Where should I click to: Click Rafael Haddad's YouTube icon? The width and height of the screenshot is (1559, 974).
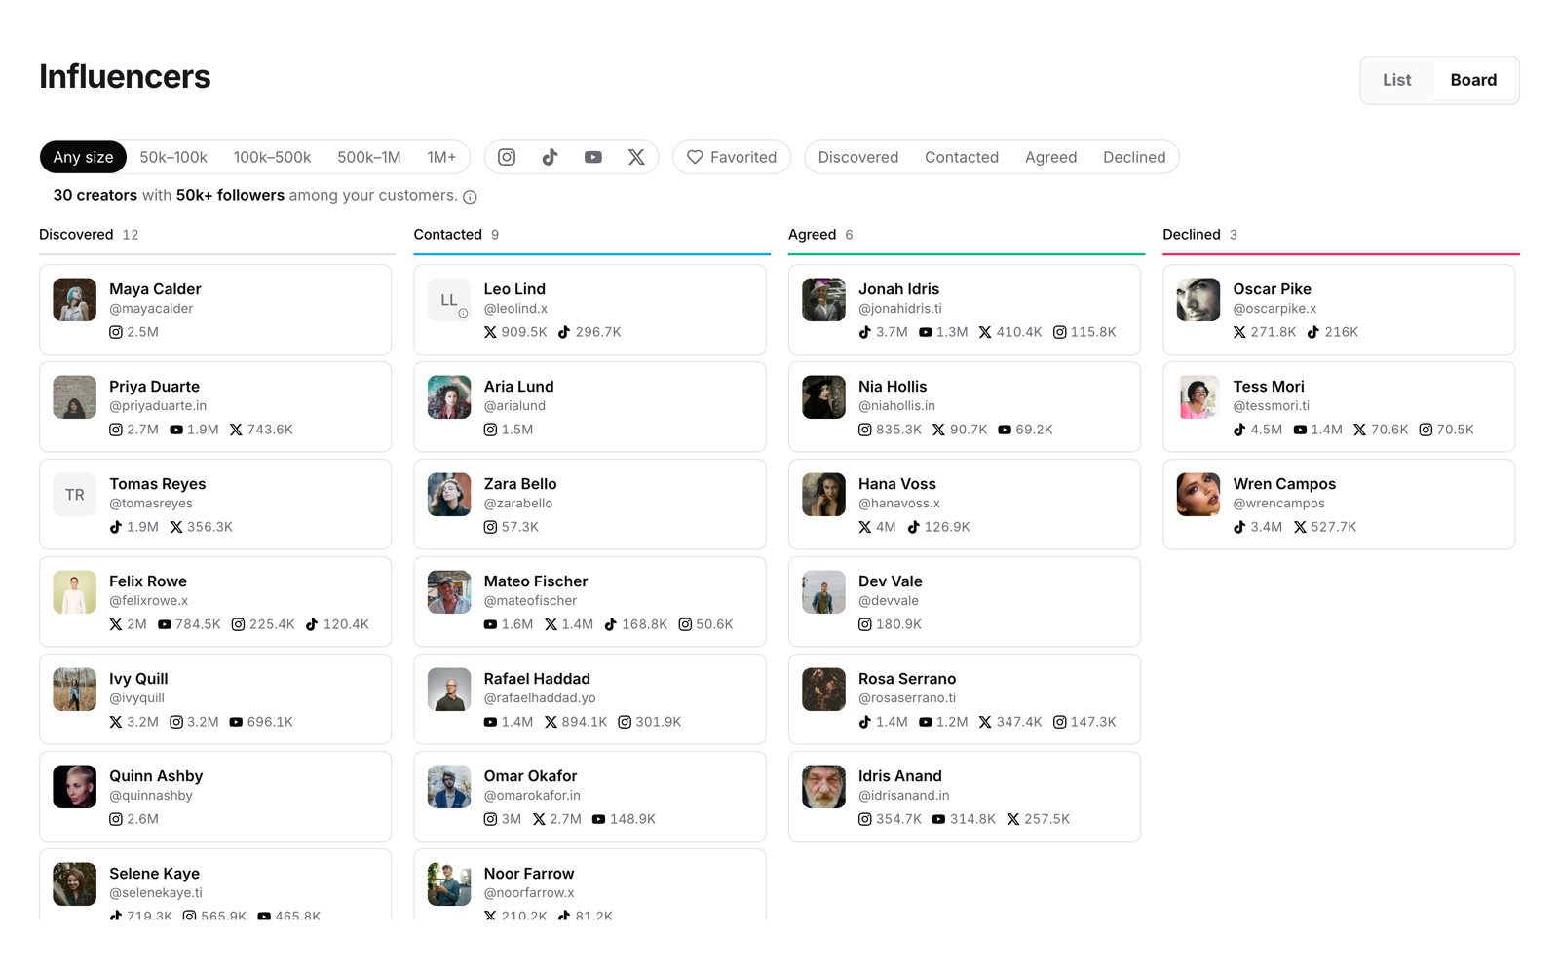click(x=490, y=722)
